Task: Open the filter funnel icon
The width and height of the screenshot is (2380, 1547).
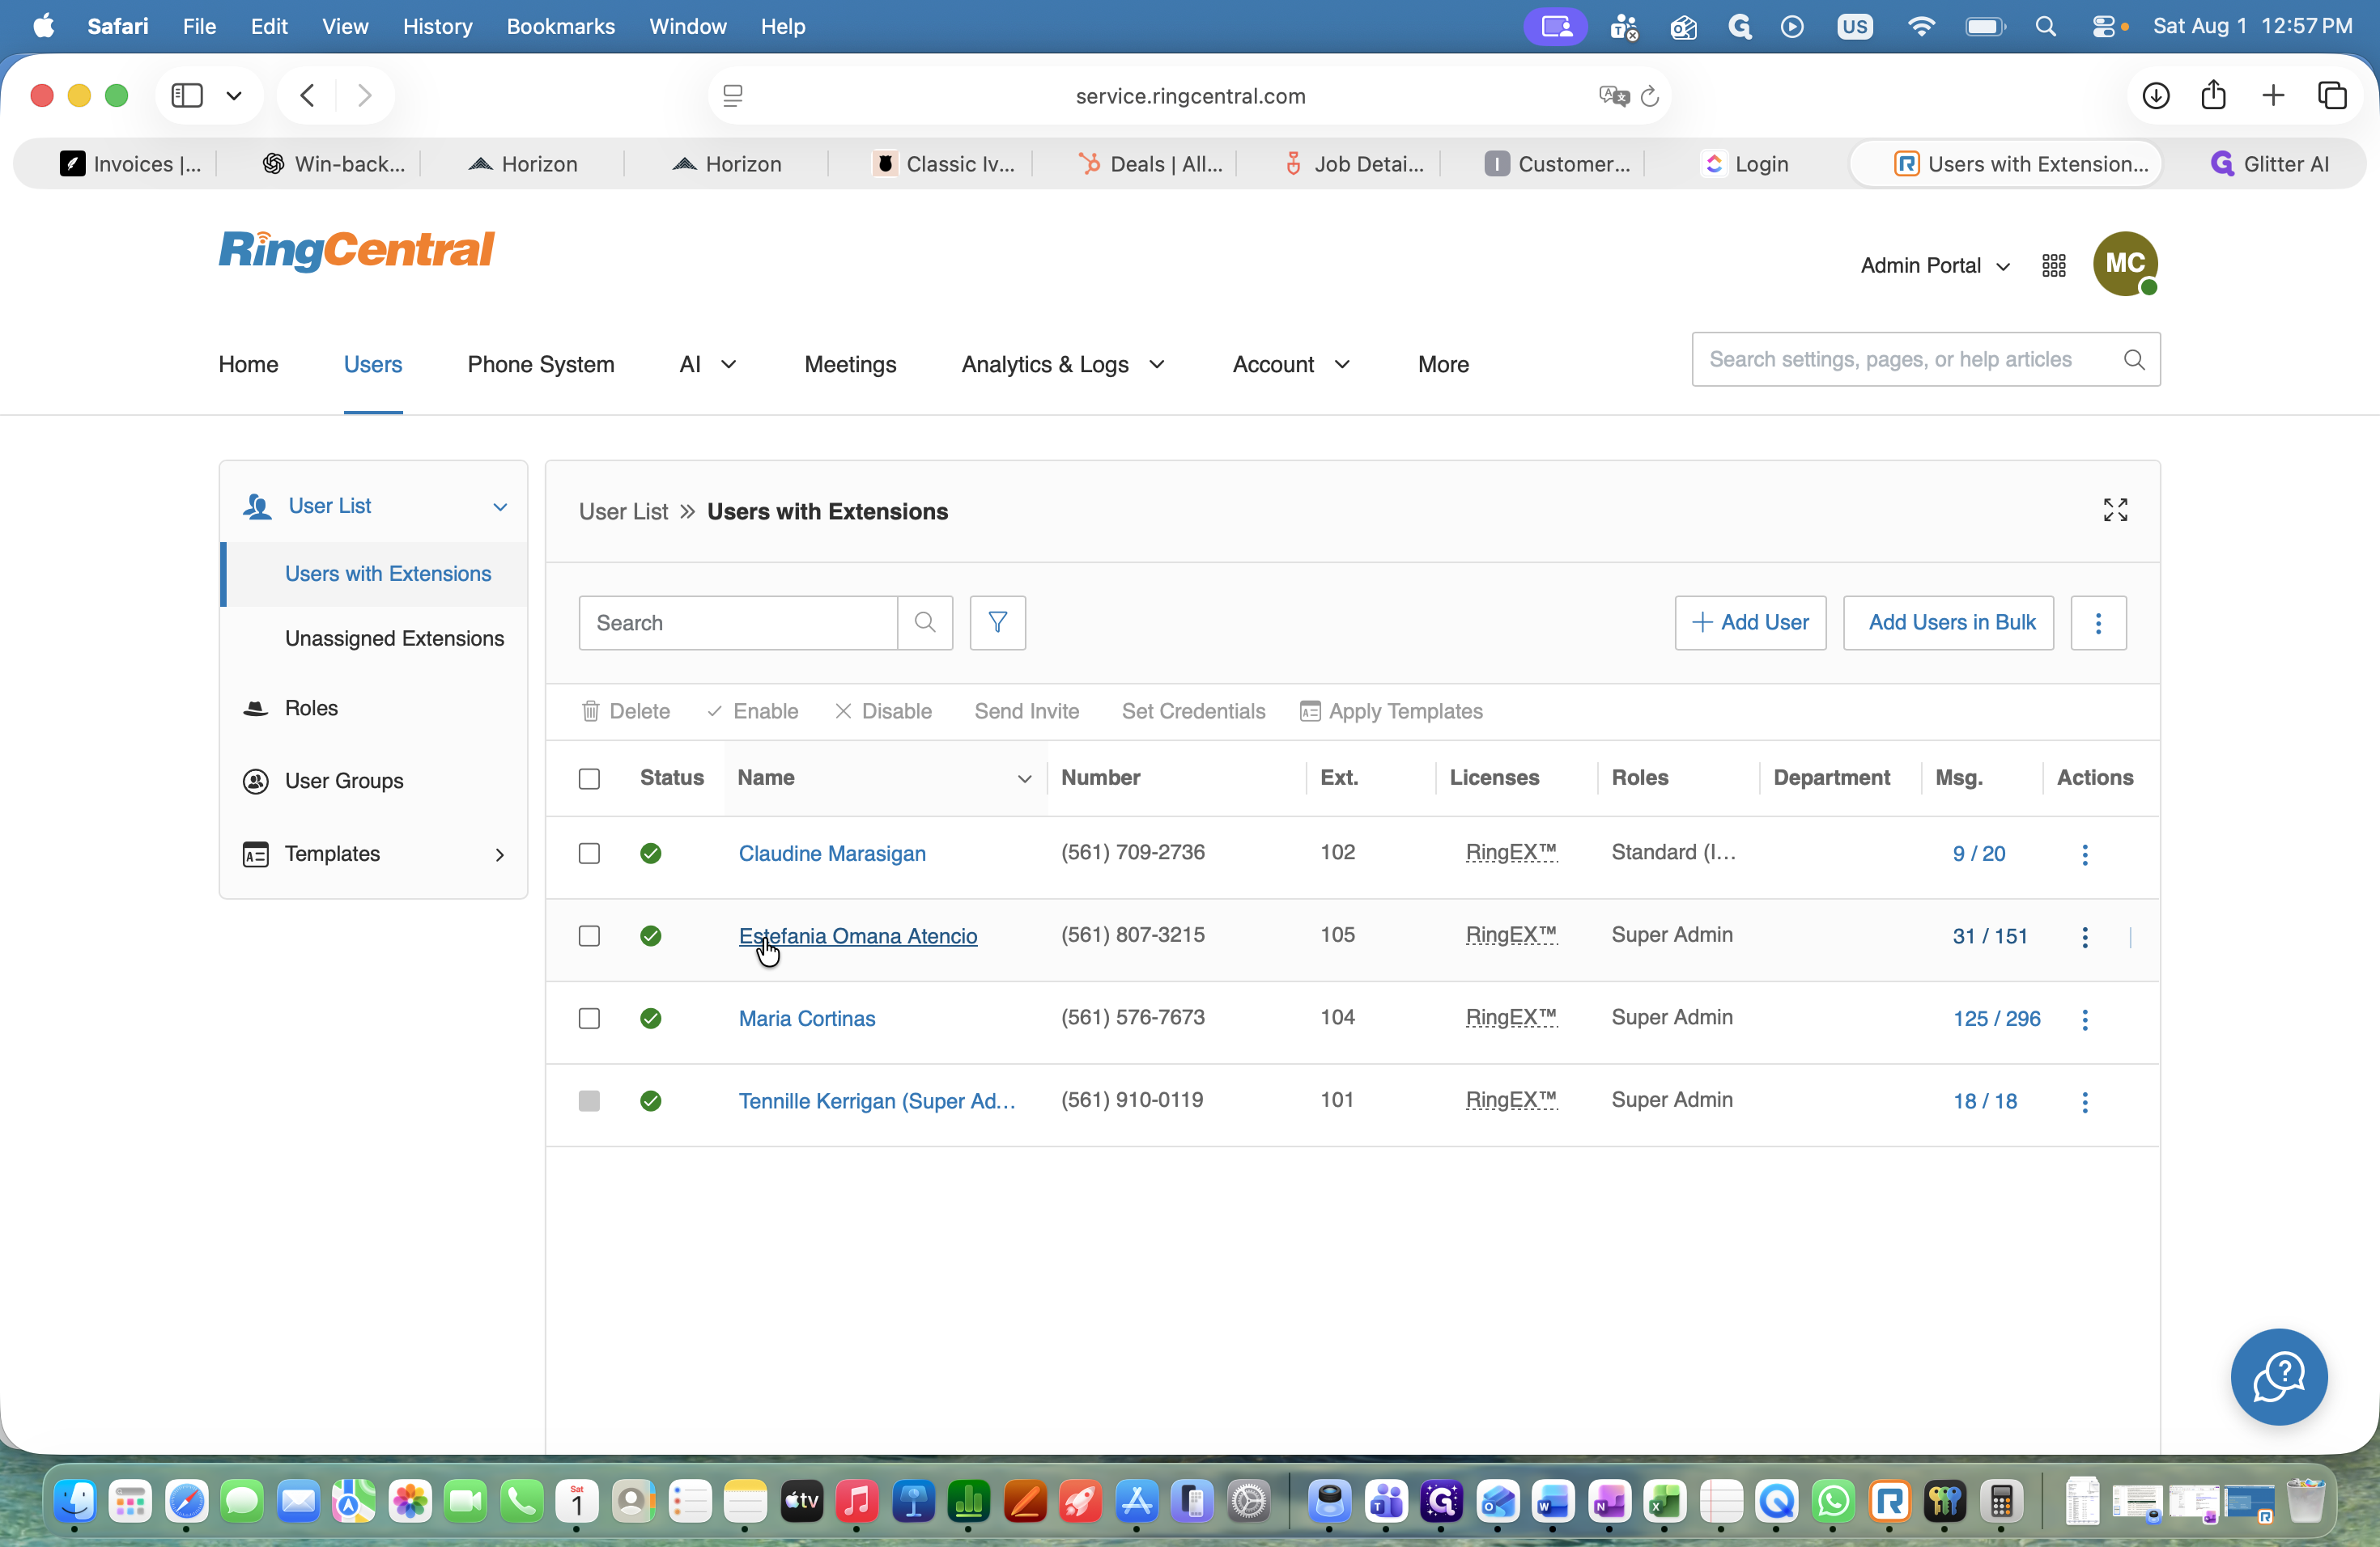Action: [x=997, y=622]
